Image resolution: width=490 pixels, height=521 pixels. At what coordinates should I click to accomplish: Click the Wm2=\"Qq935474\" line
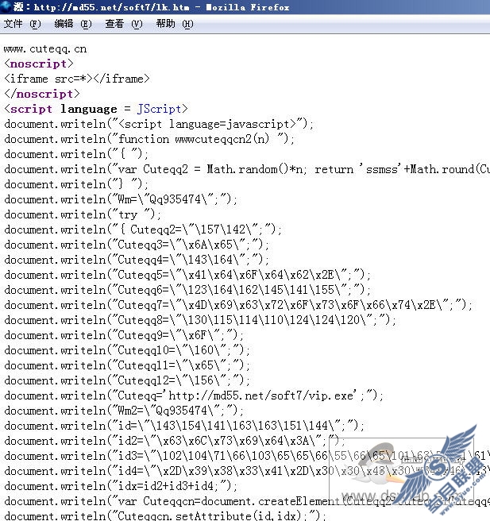click(x=124, y=411)
